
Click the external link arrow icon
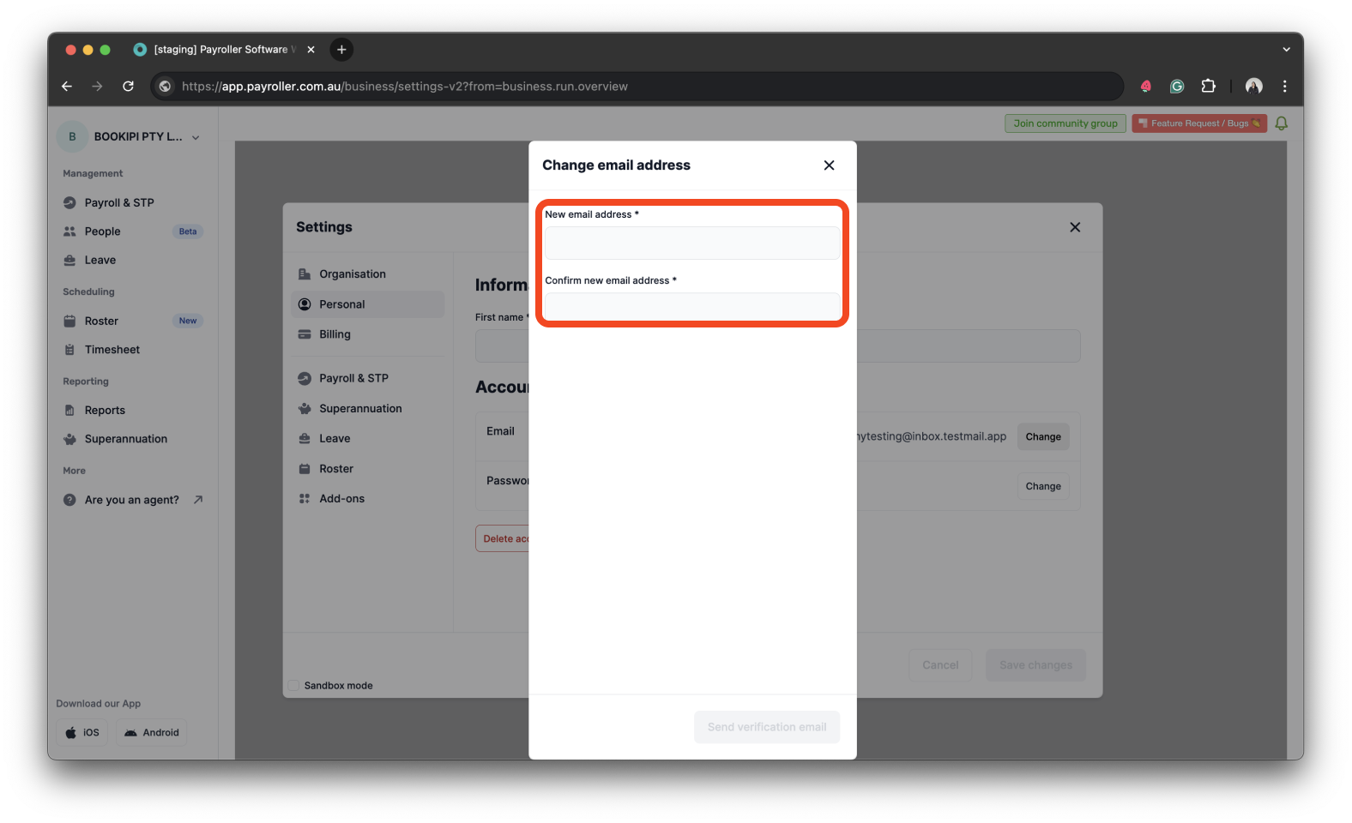[198, 500]
